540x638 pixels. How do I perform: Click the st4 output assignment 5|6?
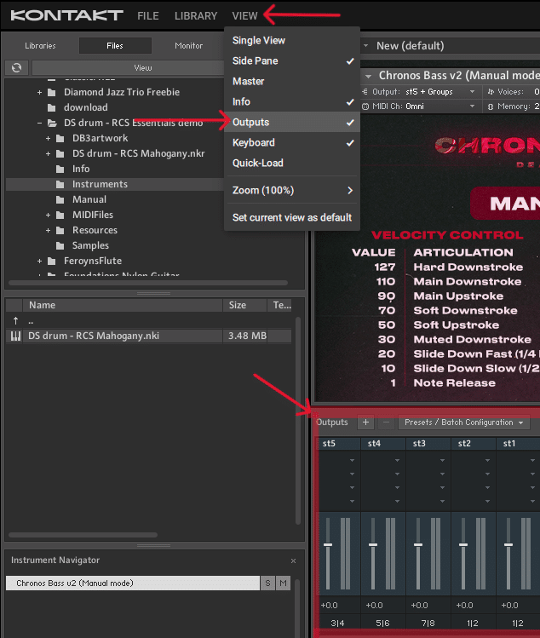pyautogui.click(x=382, y=624)
